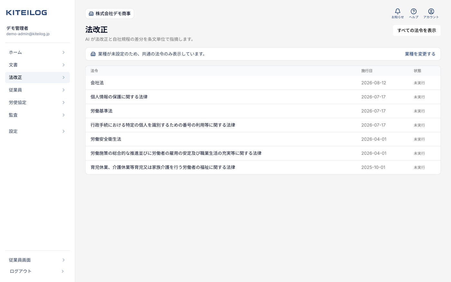Click the 2025-10-01 施行日 cell
Image resolution: width=451 pixels, height=282 pixels.
(x=373, y=167)
